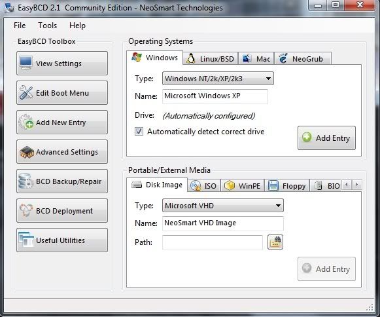Screen dimensions: 380x317
Task: Click the NeoSmart VHD Image name field
Action: [223, 223]
